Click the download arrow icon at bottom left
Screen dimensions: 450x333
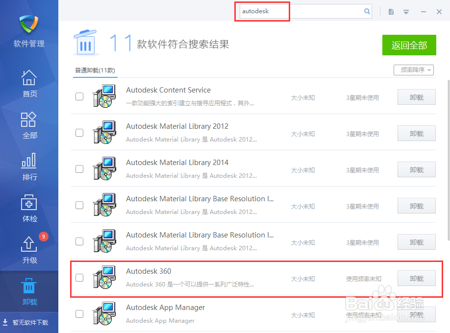tap(5, 322)
